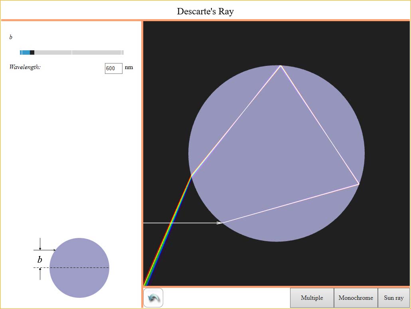This screenshot has width=411, height=309.
Task: Click the right end of the b slider
Action: click(123, 52)
